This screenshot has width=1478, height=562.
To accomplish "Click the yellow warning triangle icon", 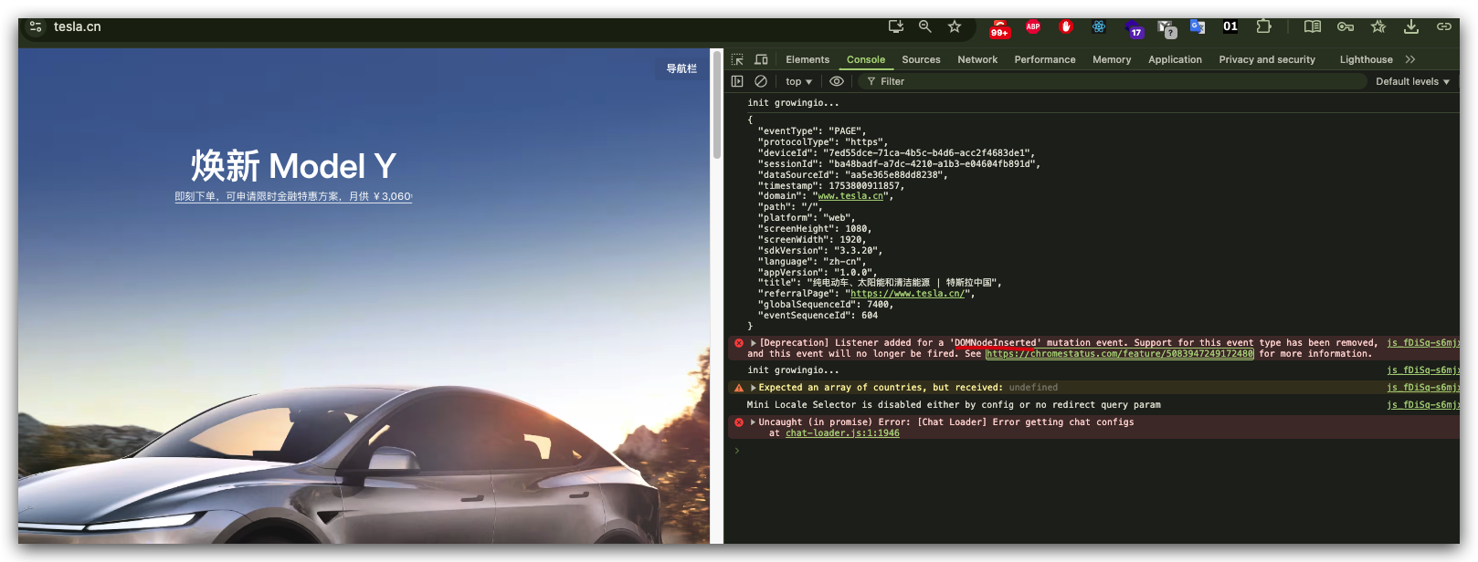I will [x=738, y=388].
